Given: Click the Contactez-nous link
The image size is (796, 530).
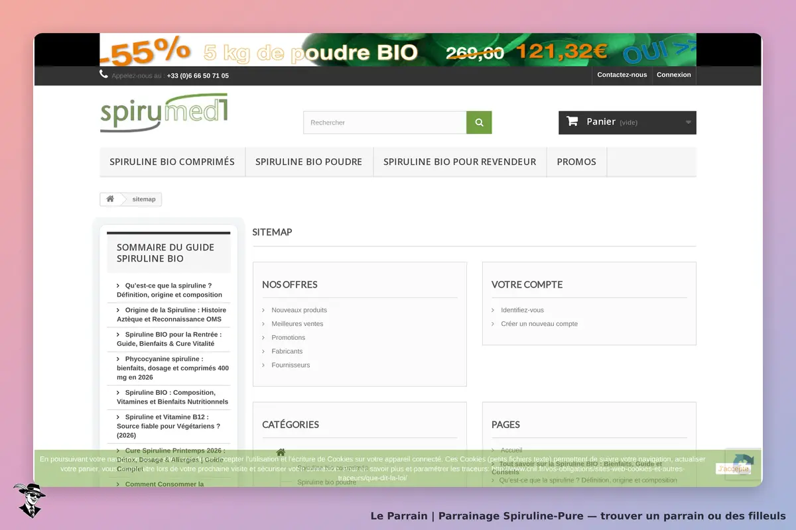Looking at the screenshot, I should [x=622, y=75].
